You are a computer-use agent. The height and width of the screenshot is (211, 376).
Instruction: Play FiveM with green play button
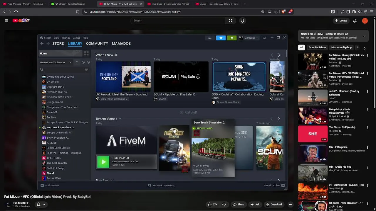(103, 162)
